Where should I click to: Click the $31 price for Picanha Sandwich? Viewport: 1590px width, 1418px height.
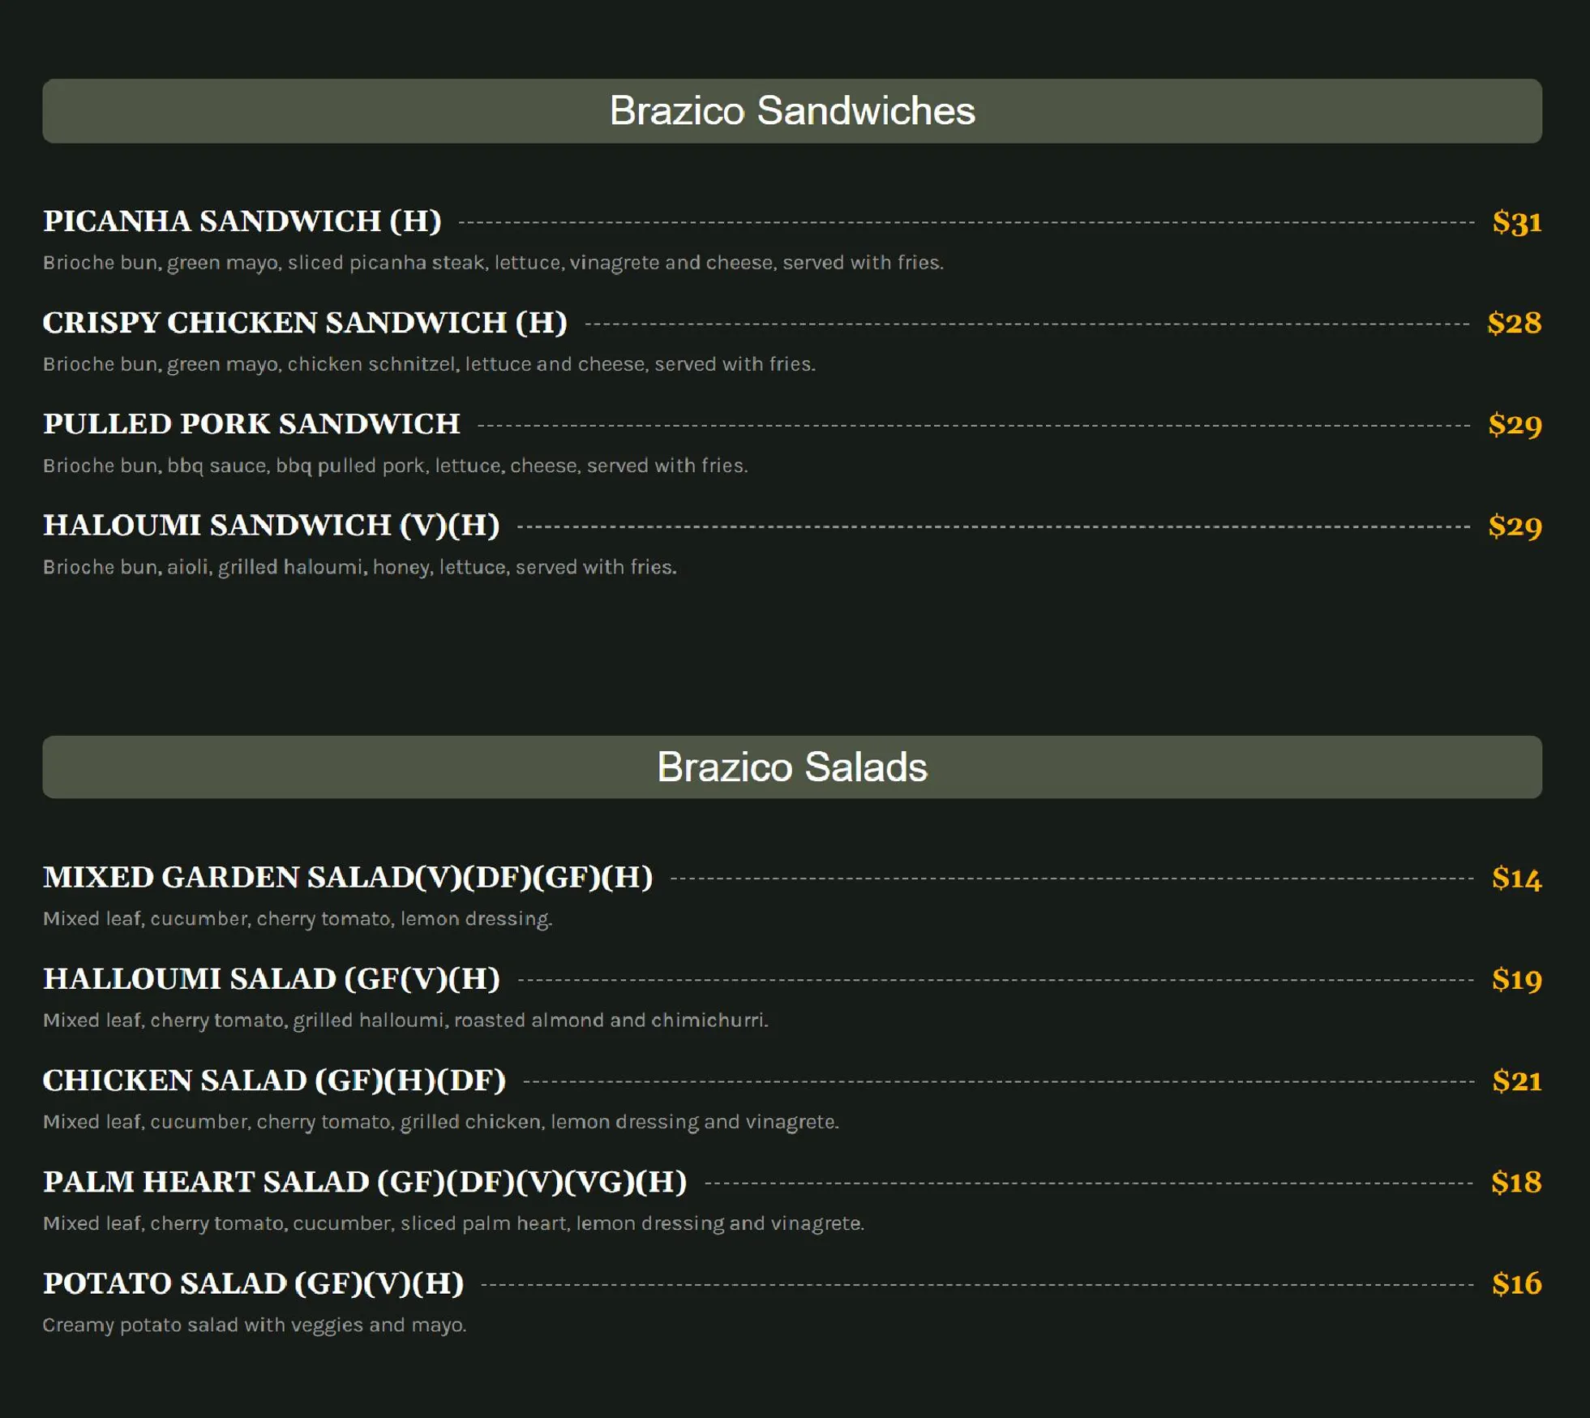pos(1517,221)
